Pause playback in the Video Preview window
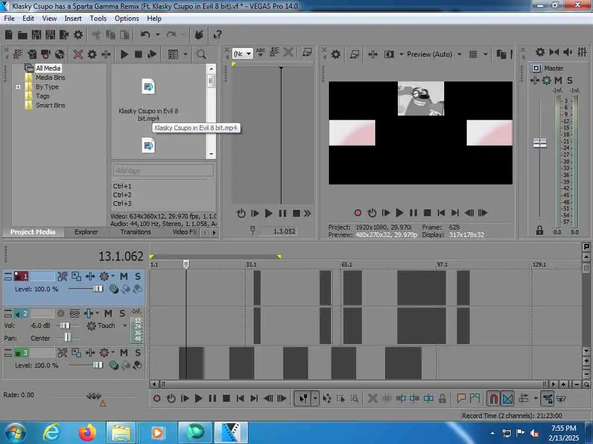Image resolution: width=593 pixels, height=444 pixels. coord(413,213)
